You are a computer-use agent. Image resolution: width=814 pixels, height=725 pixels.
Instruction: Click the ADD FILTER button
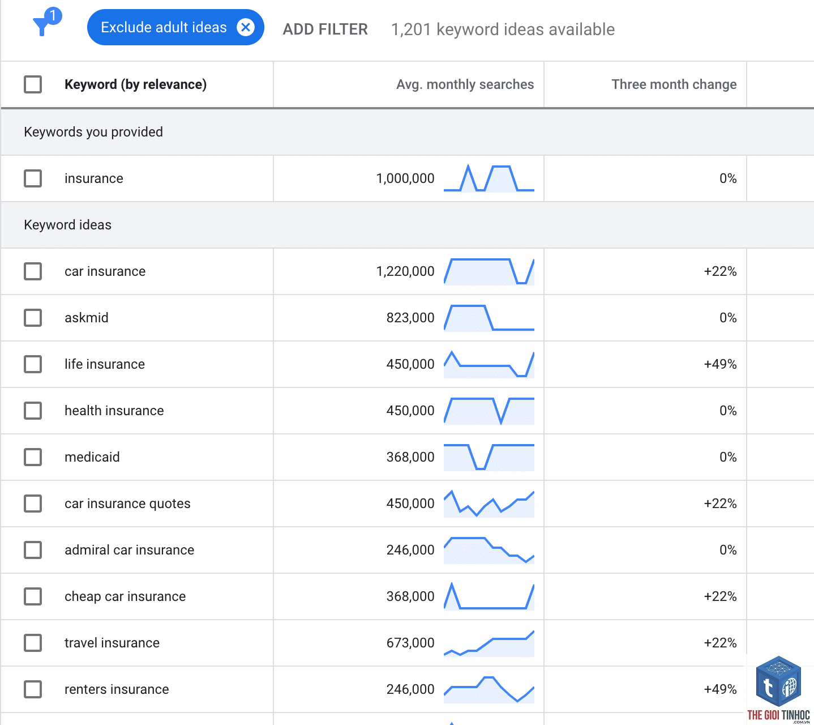coord(325,29)
